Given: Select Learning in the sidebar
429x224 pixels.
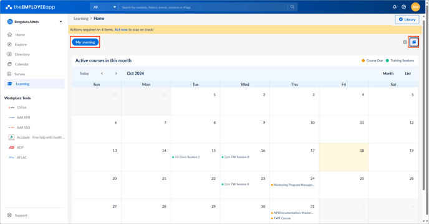Looking at the screenshot, I should coord(34,84).
